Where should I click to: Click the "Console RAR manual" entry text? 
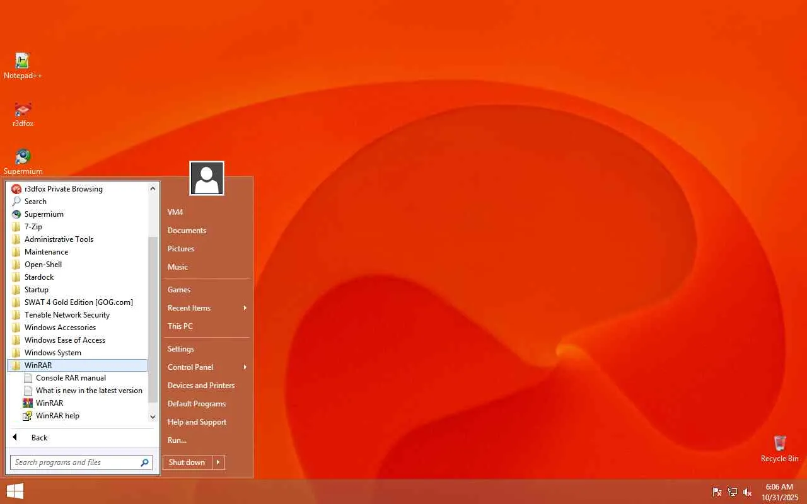coord(71,378)
